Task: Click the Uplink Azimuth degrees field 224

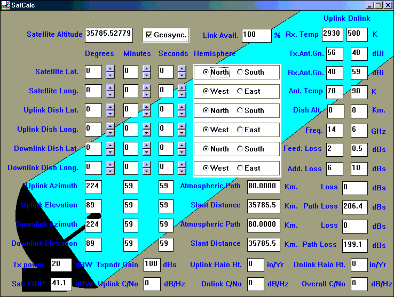Action: click(x=93, y=187)
